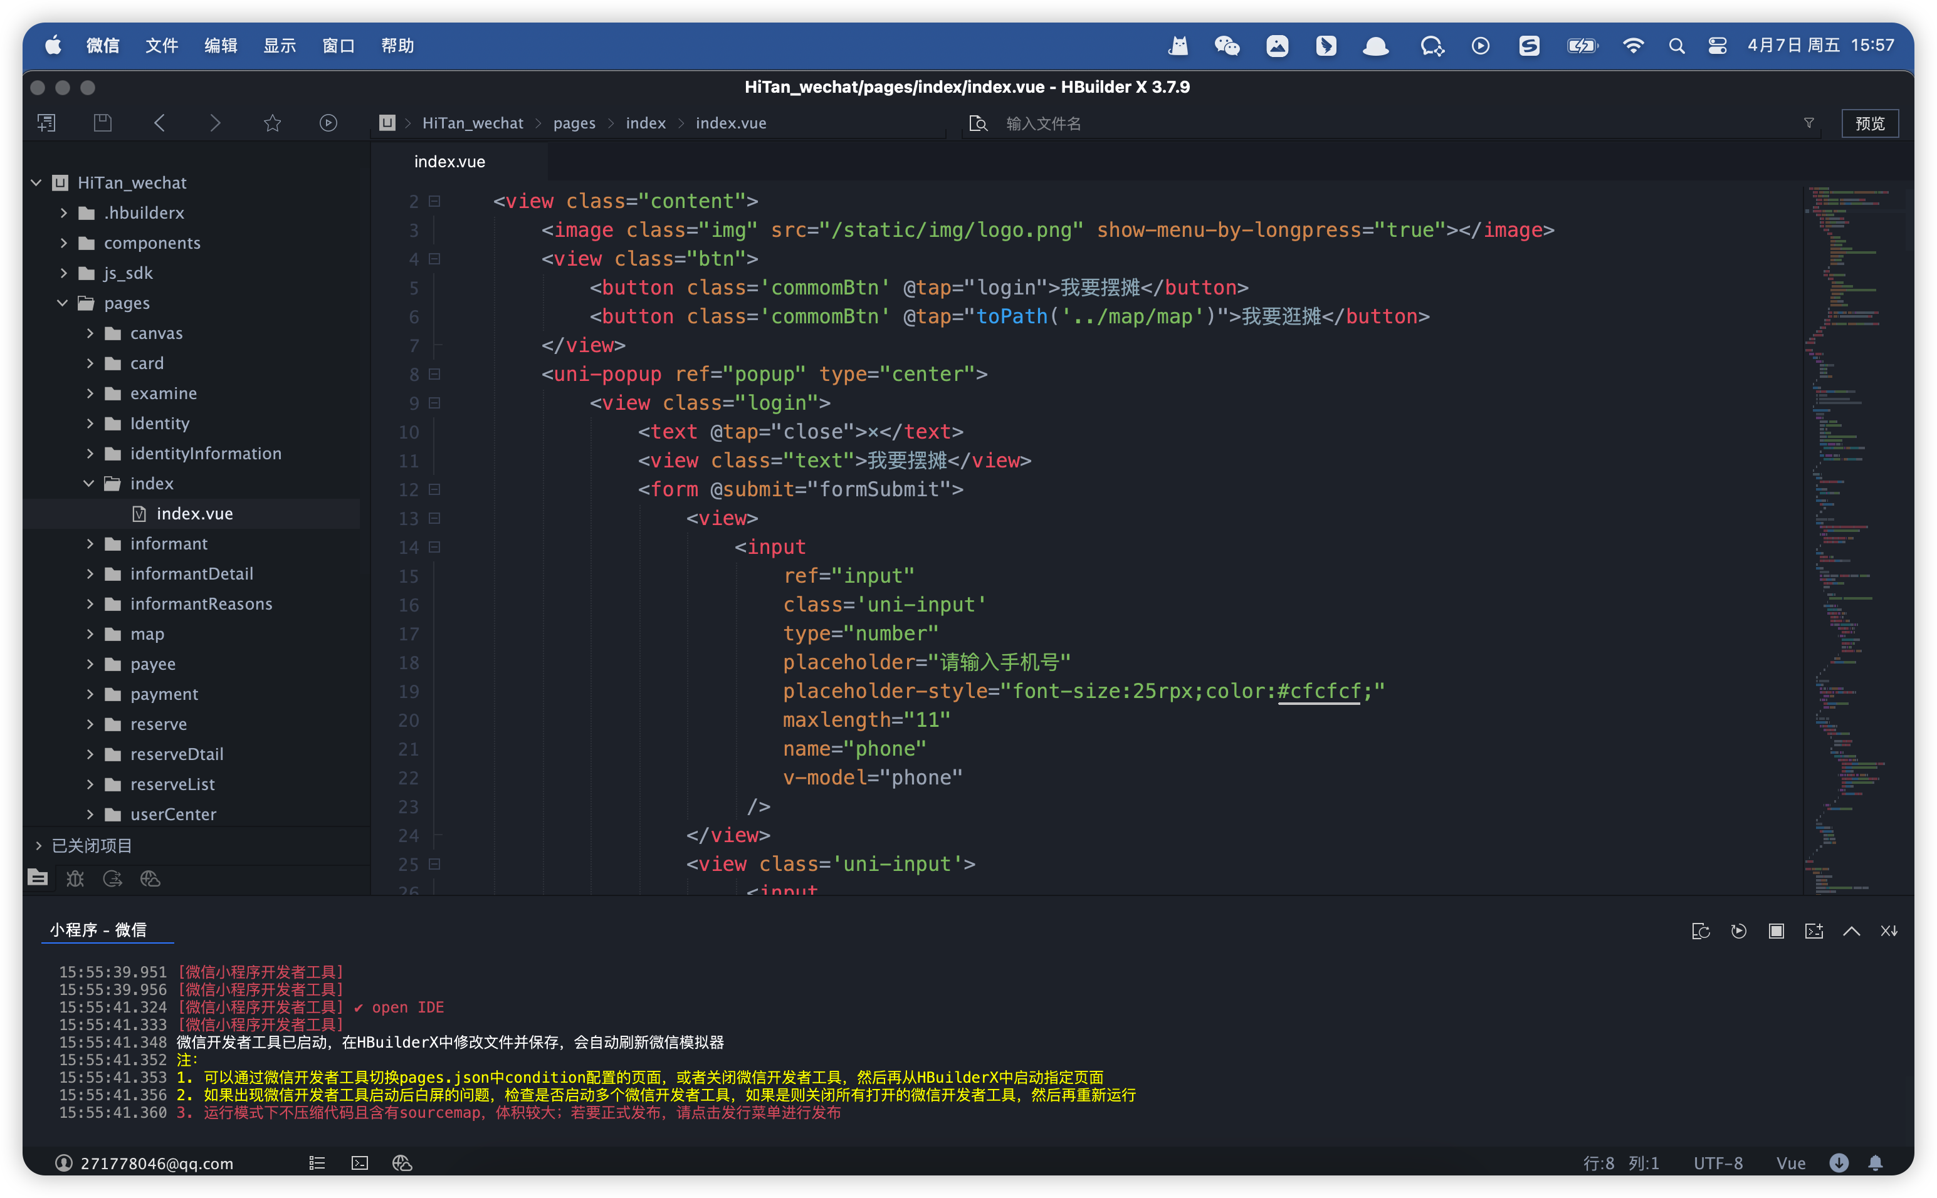Click the outline list icon in status bar

317,1162
